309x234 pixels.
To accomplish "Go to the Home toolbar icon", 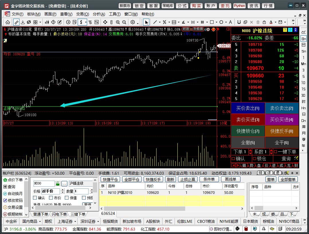I will coord(8,22).
